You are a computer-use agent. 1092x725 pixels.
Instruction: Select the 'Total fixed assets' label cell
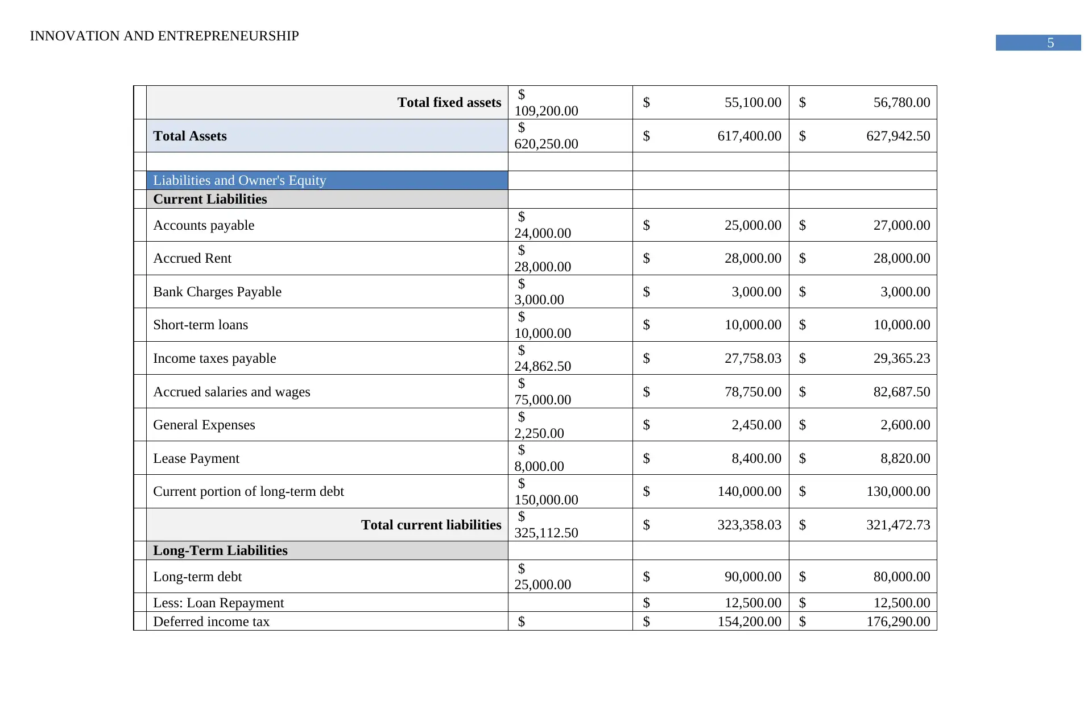pyautogui.click(x=327, y=102)
